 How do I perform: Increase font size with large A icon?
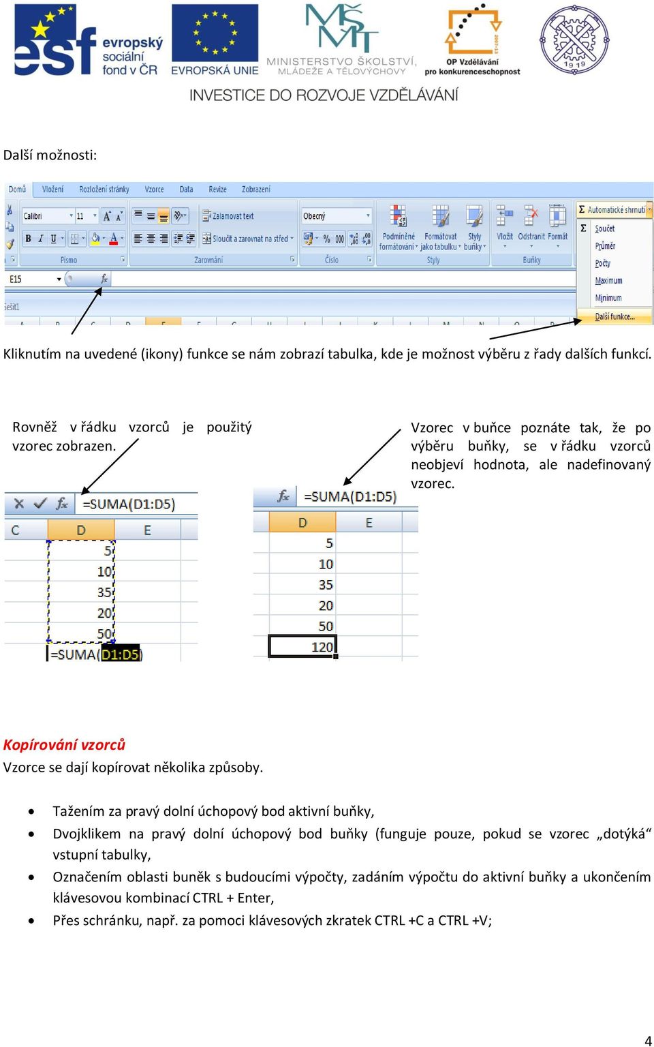(x=106, y=216)
